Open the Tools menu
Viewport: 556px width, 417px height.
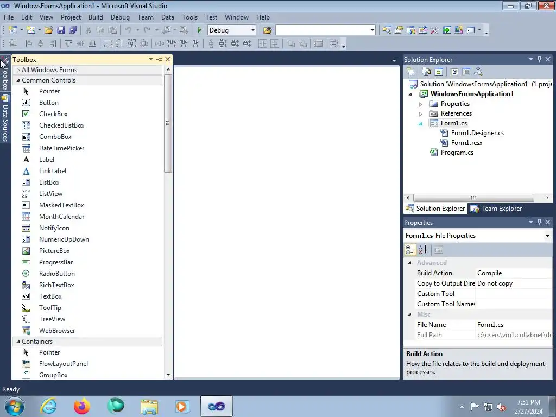(x=189, y=17)
